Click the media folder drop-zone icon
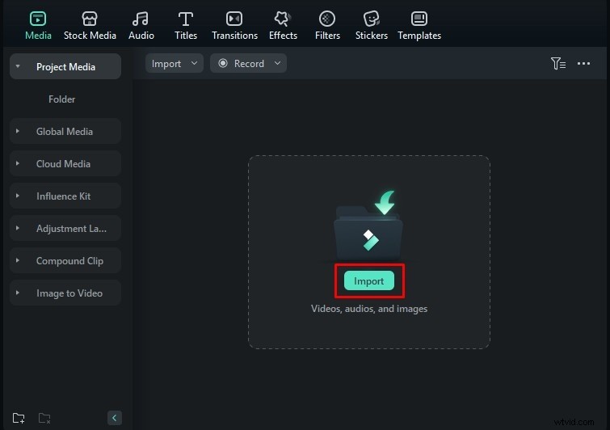610x430 pixels. [x=368, y=230]
